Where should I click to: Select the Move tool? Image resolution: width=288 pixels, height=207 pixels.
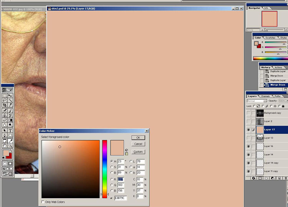[10, 95]
